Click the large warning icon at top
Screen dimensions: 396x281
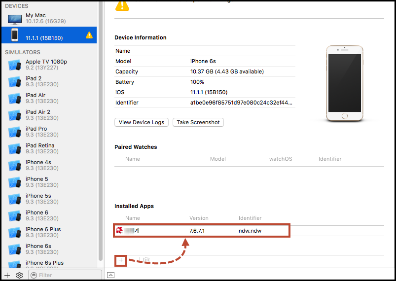(122, 5)
